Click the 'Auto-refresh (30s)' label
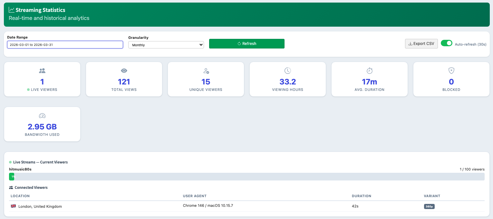493x219 pixels. pos(470,44)
